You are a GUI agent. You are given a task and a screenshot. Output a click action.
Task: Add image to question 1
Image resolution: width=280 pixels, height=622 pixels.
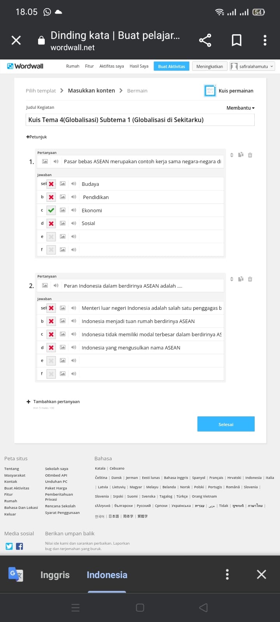[x=45, y=161]
